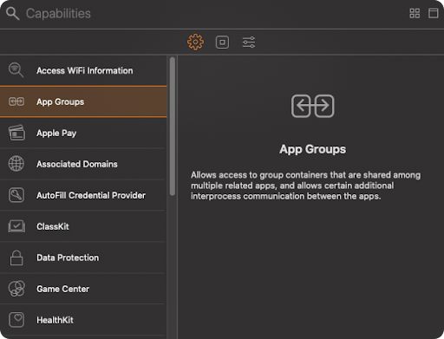Screen dimensions: 444x339
Task: Click the App Groups list icon
Action: click(x=16, y=101)
